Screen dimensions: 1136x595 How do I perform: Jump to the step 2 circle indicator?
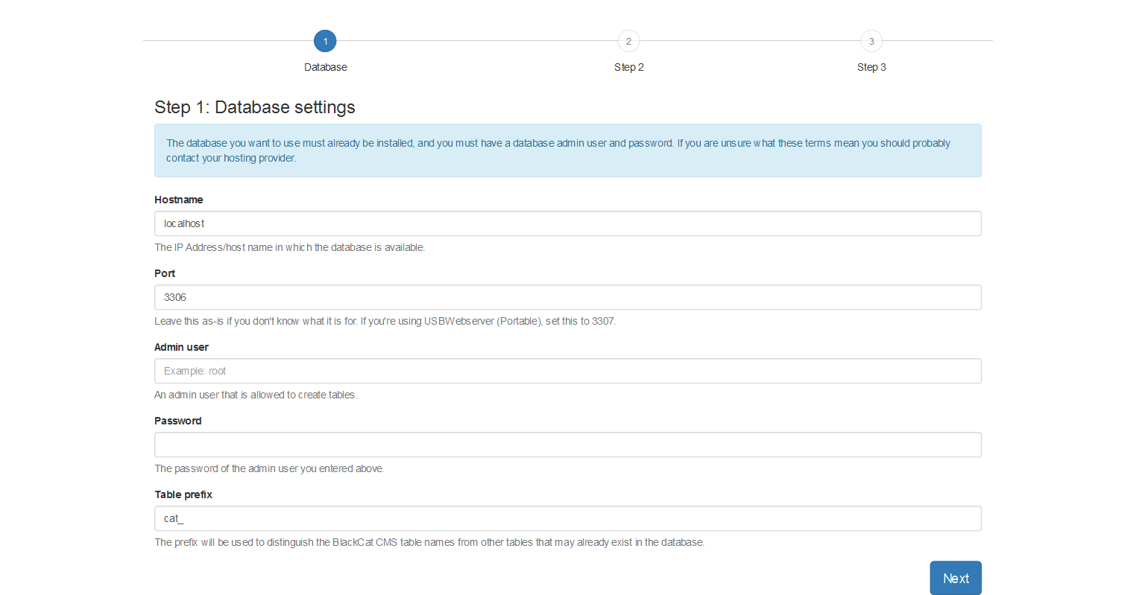tap(628, 41)
